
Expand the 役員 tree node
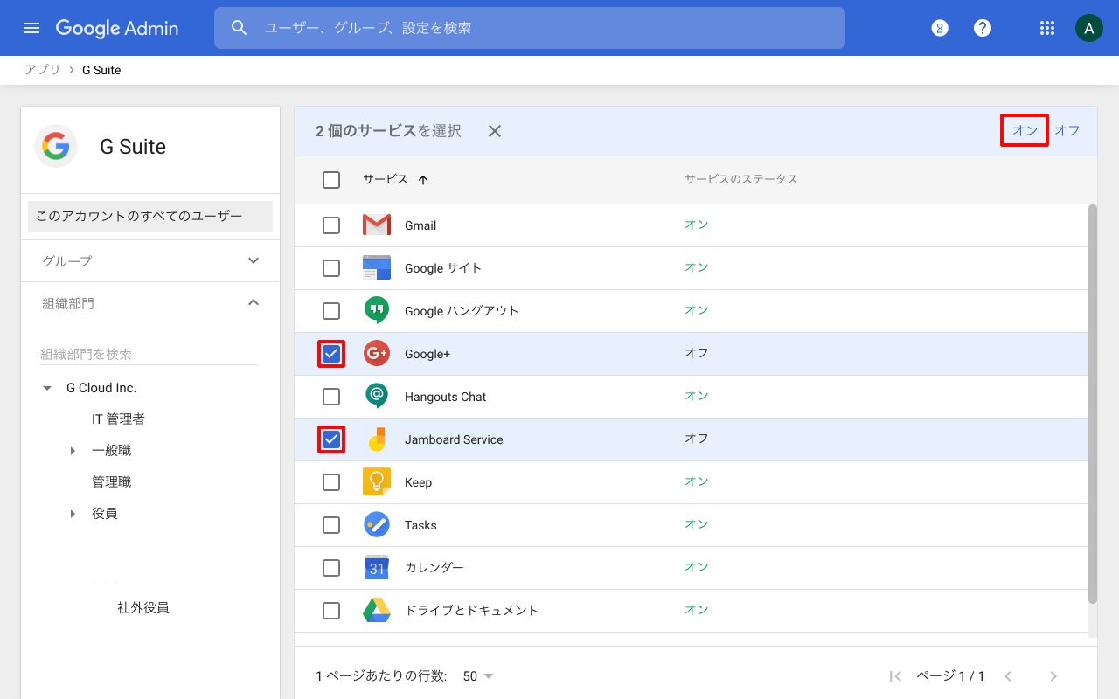coord(73,514)
